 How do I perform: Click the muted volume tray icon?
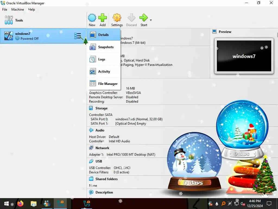(243, 204)
